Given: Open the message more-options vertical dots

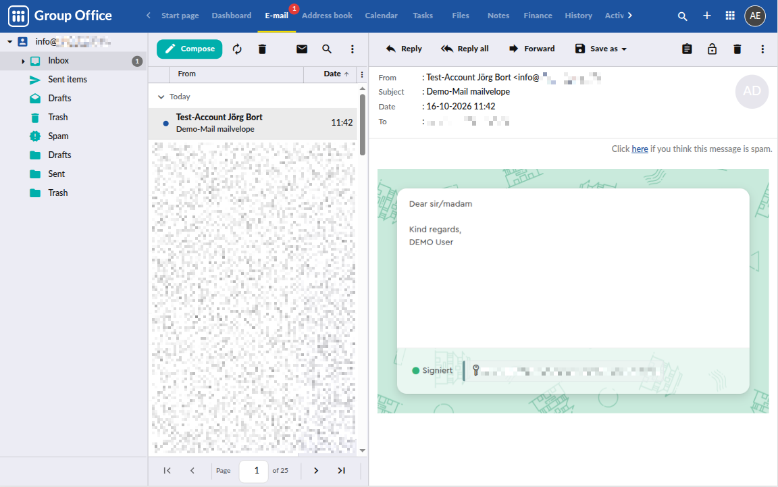Looking at the screenshot, I should 762,49.
